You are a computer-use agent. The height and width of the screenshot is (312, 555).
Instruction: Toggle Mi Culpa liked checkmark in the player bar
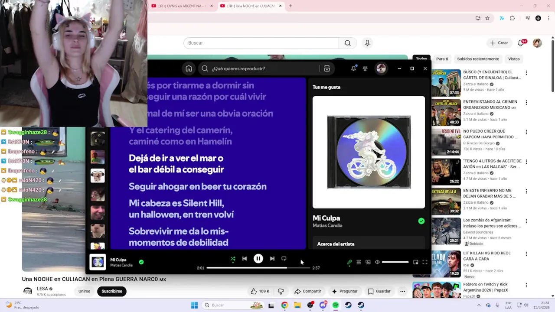point(141,262)
